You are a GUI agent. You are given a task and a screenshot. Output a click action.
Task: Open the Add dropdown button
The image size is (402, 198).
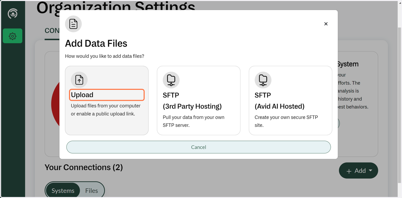(x=358, y=171)
